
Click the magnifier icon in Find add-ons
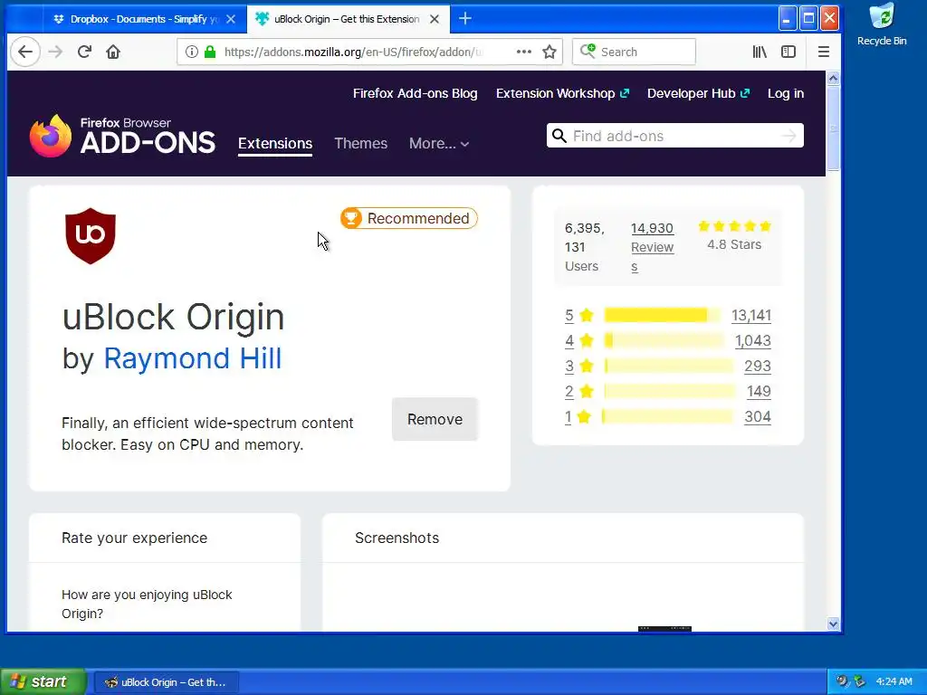[559, 136]
